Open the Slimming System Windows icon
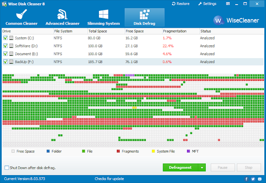 [x=103, y=14]
